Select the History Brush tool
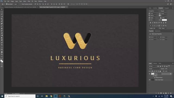 click(x=2, y=31)
